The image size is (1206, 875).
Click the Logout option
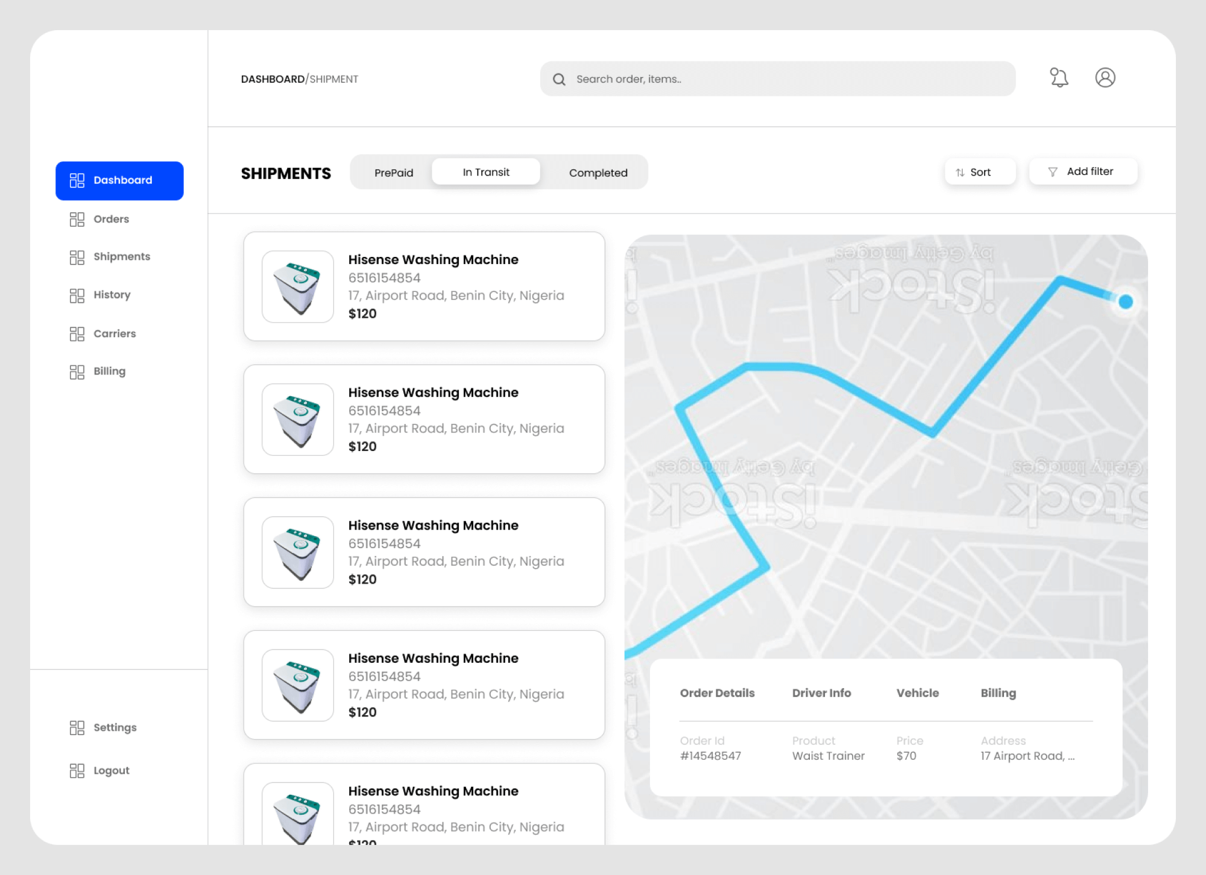[112, 770]
